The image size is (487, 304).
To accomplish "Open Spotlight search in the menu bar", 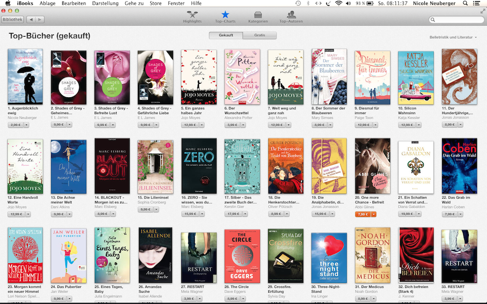I will pos(465,3).
